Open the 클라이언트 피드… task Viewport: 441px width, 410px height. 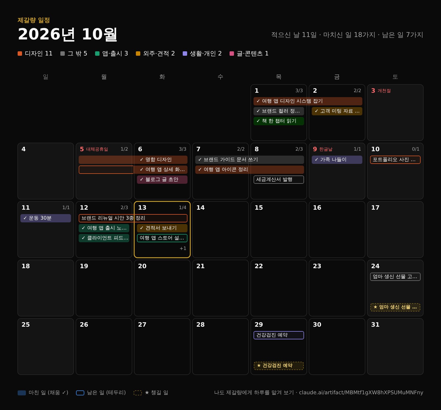coord(104,238)
